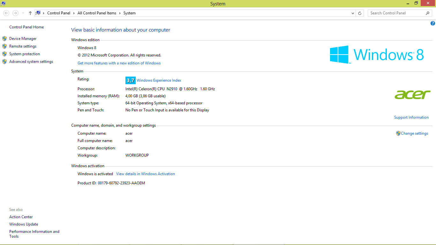
Task: Click the shield icon beside Device Manager
Action: click(4, 39)
